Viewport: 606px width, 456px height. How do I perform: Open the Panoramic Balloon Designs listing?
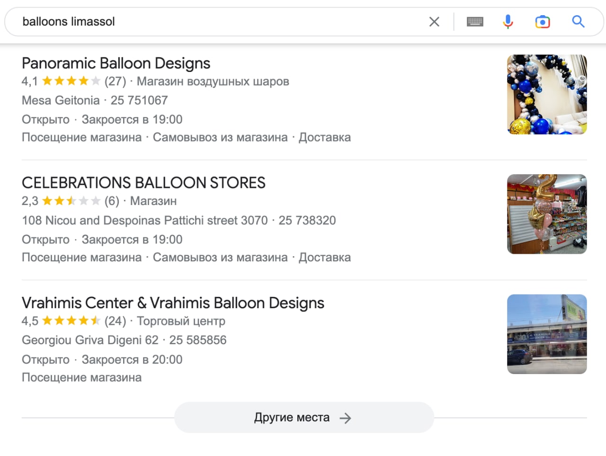pos(116,63)
